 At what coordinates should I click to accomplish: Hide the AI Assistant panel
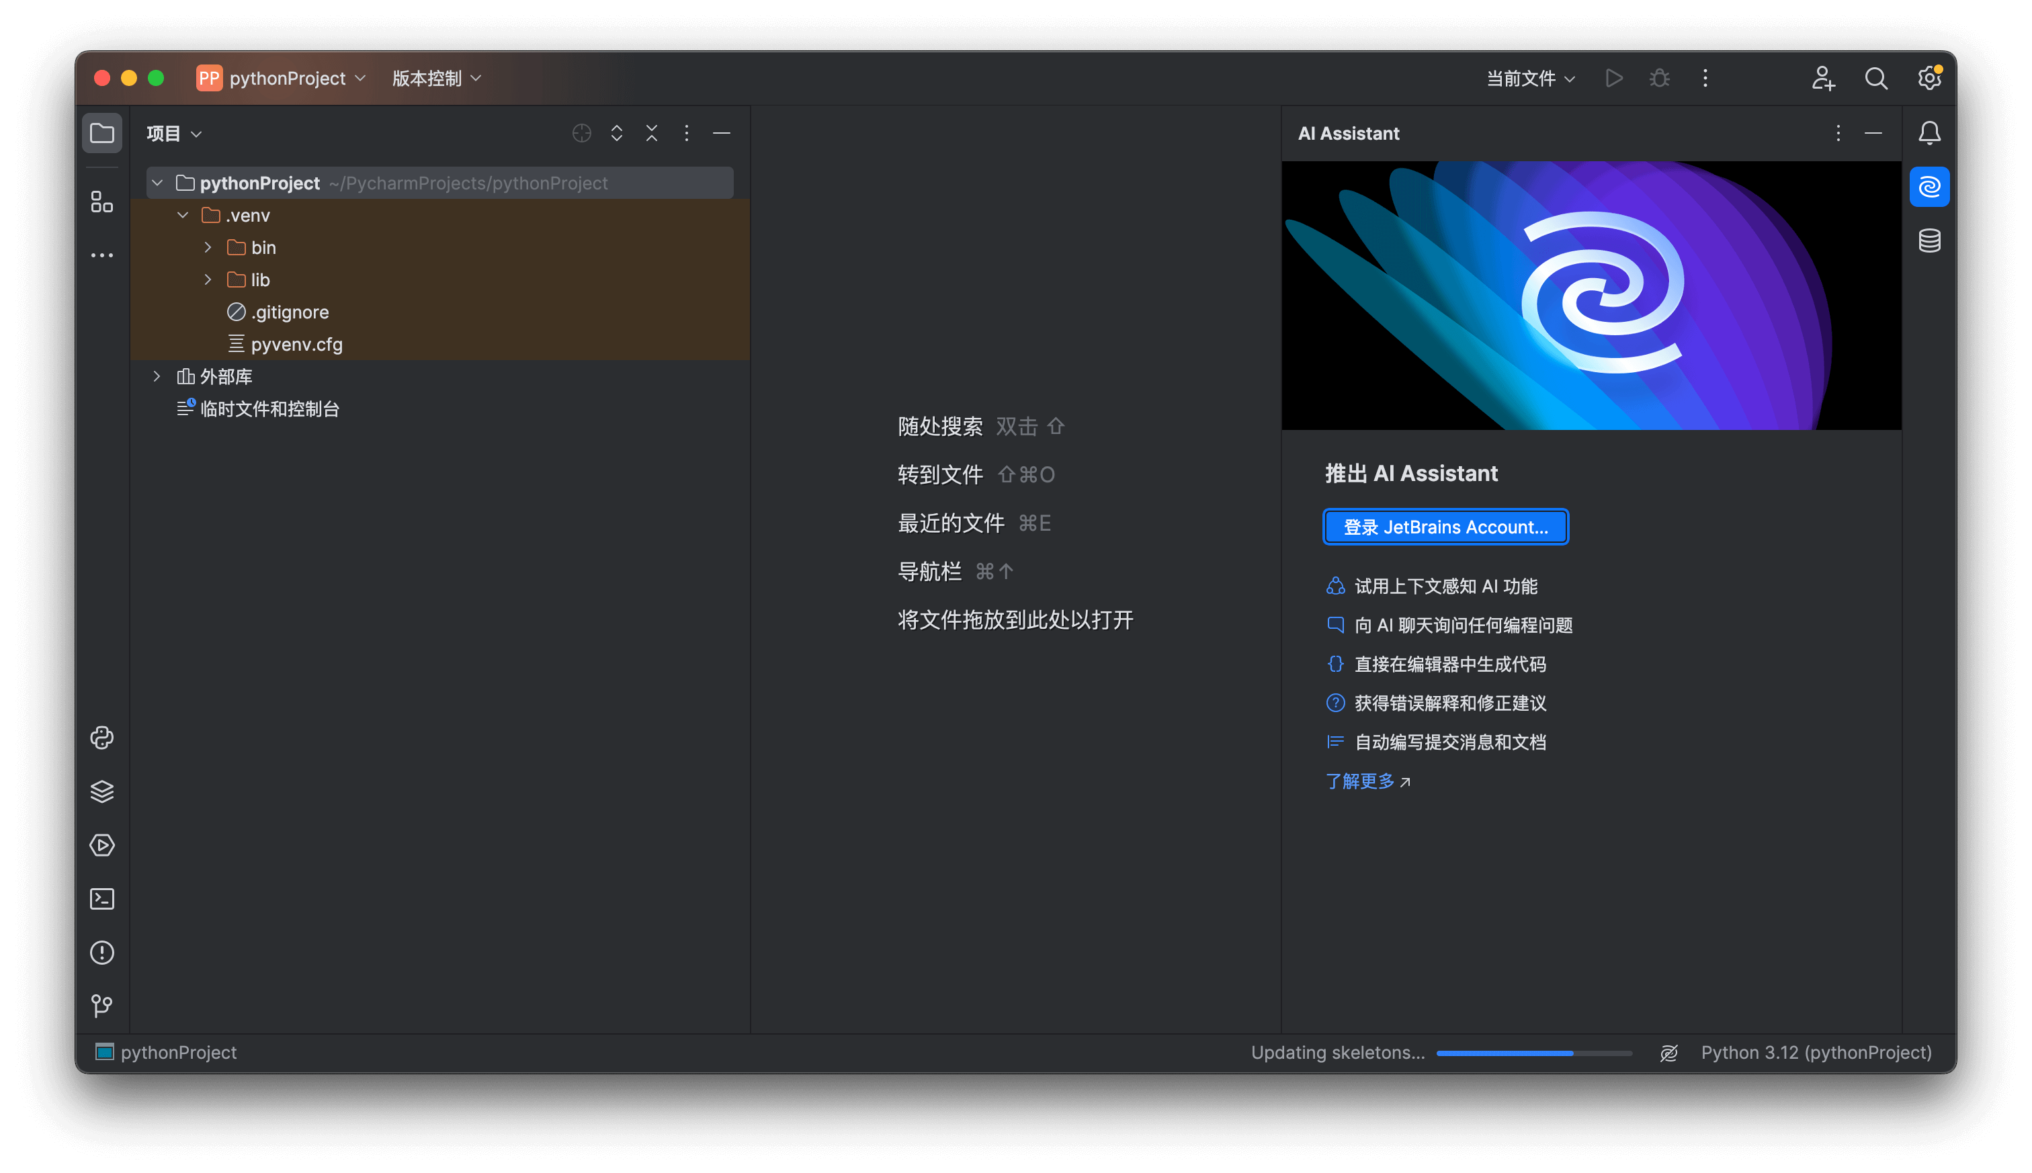click(x=1873, y=133)
